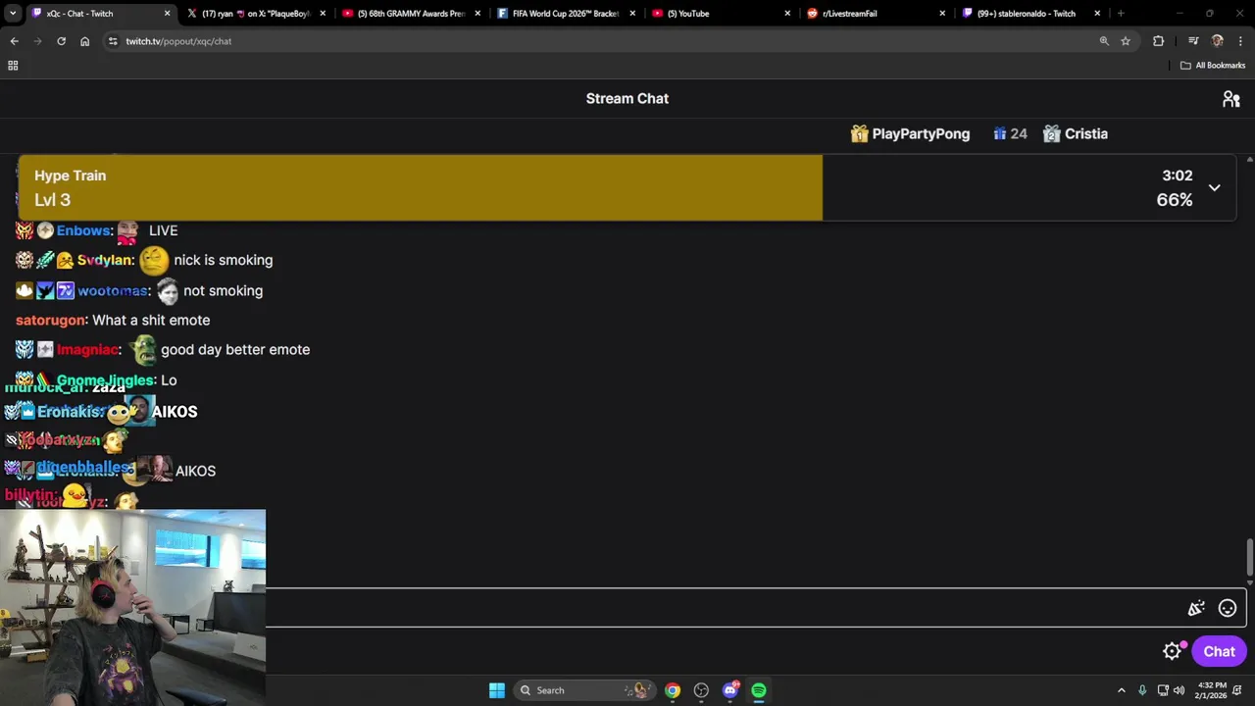Click the streamer webcam overlay thumbnail
Screen dimensions: 1255x706
(x=132, y=607)
